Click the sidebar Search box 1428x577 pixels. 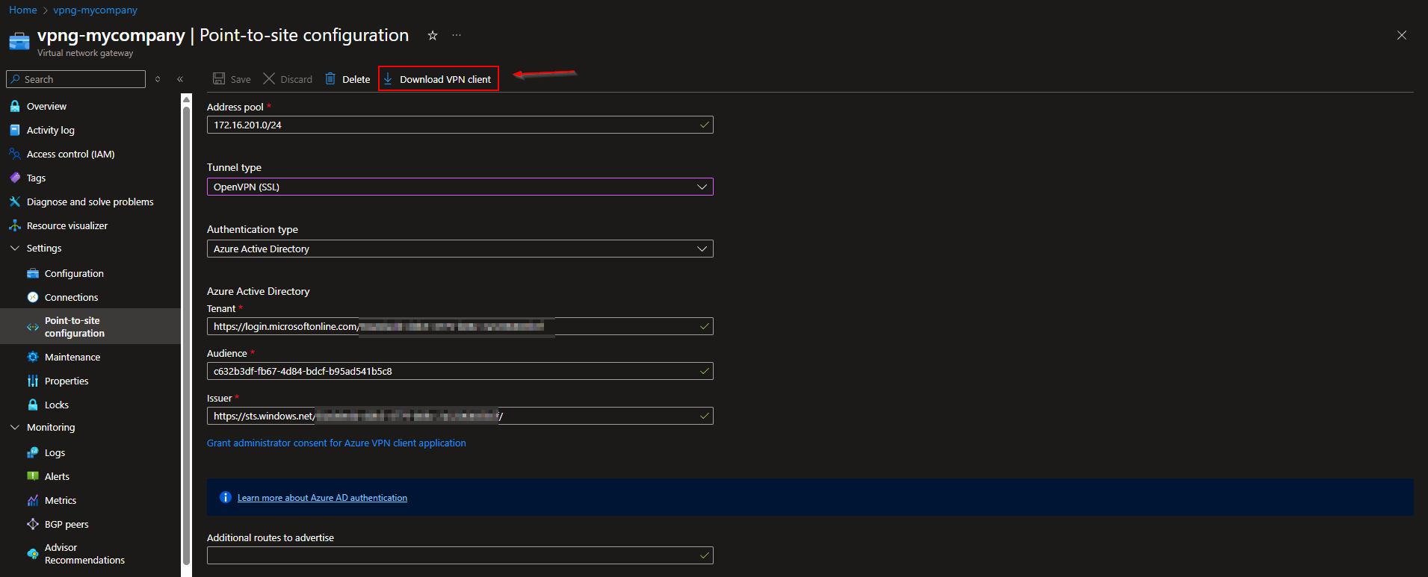pyautogui.click(x=75, y=79)
